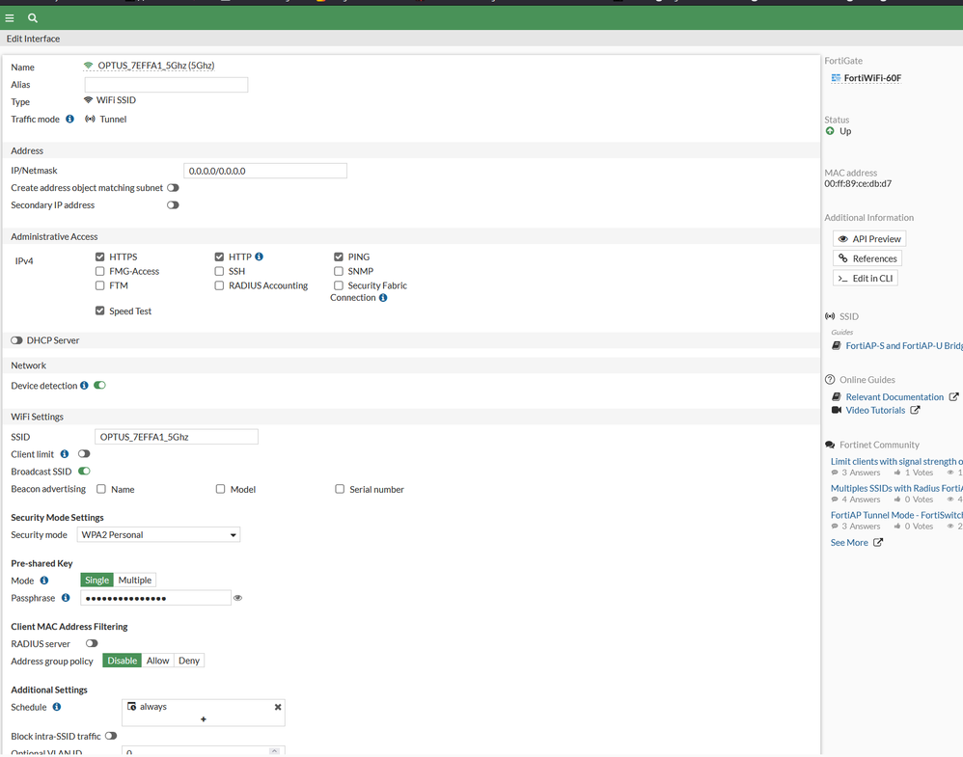The width and height of the screenshot is (963, 757).
Task: Check the SSH access checkbox
Action: pos(219,271)
